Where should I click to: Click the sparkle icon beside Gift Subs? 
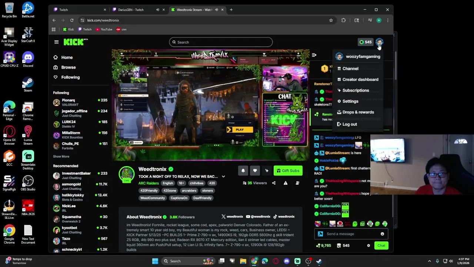click(x=267, y=171)
